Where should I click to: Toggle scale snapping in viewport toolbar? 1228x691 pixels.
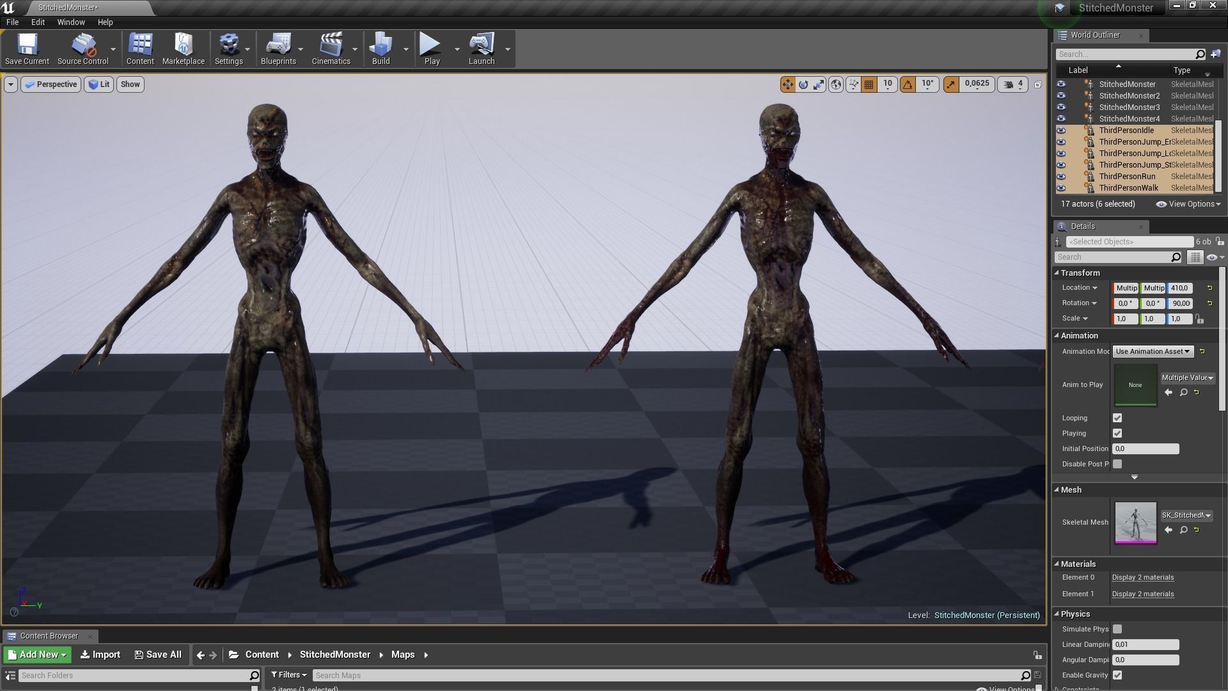tap(951, 84)
